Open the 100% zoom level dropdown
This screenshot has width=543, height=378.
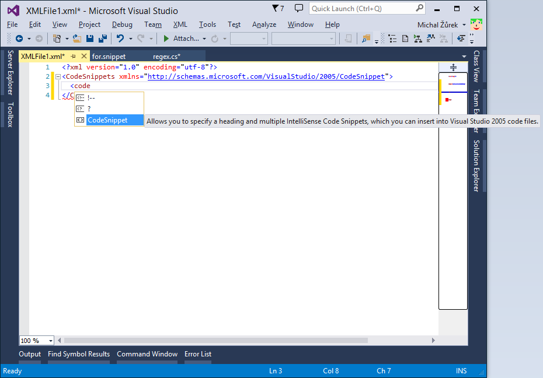(x=50, y=341)
